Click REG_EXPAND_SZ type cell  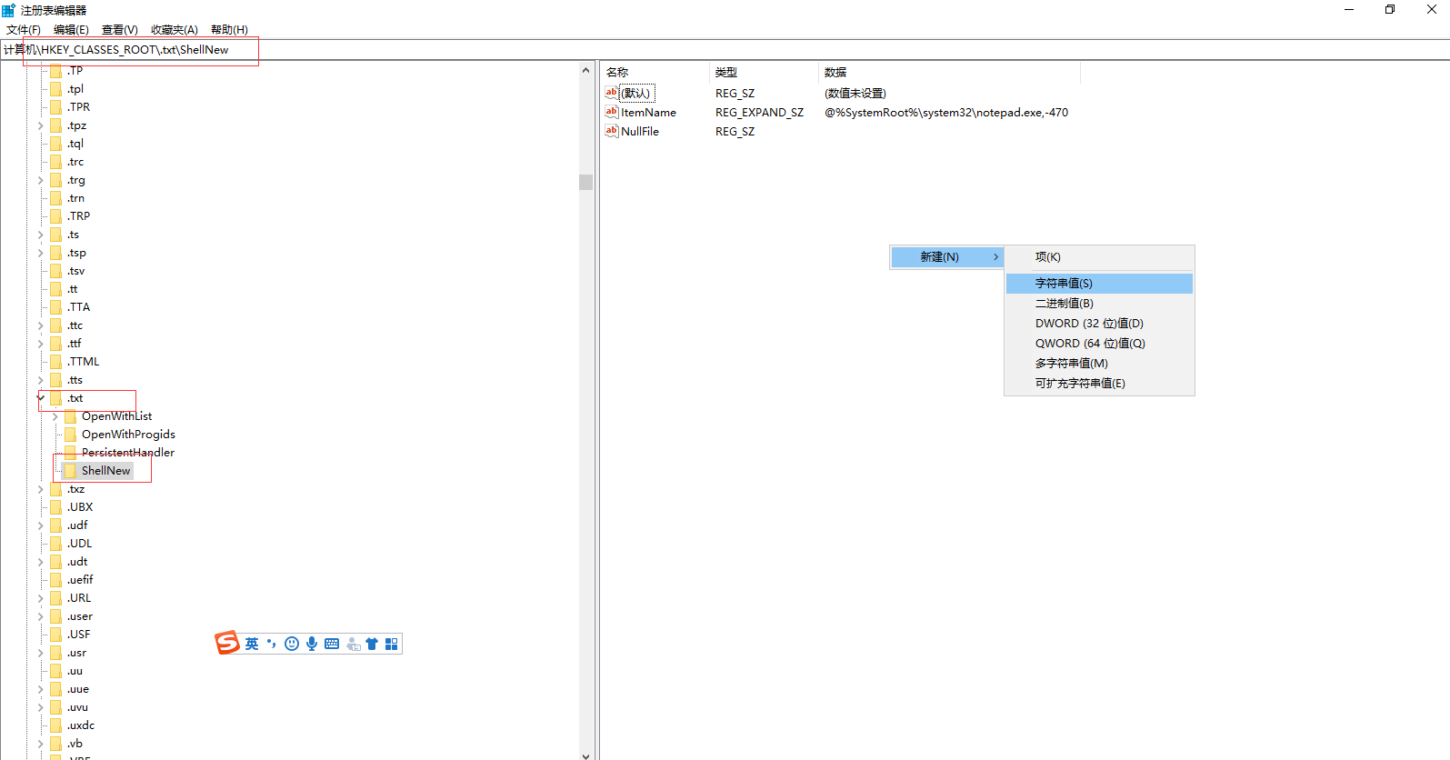[759, 112]
